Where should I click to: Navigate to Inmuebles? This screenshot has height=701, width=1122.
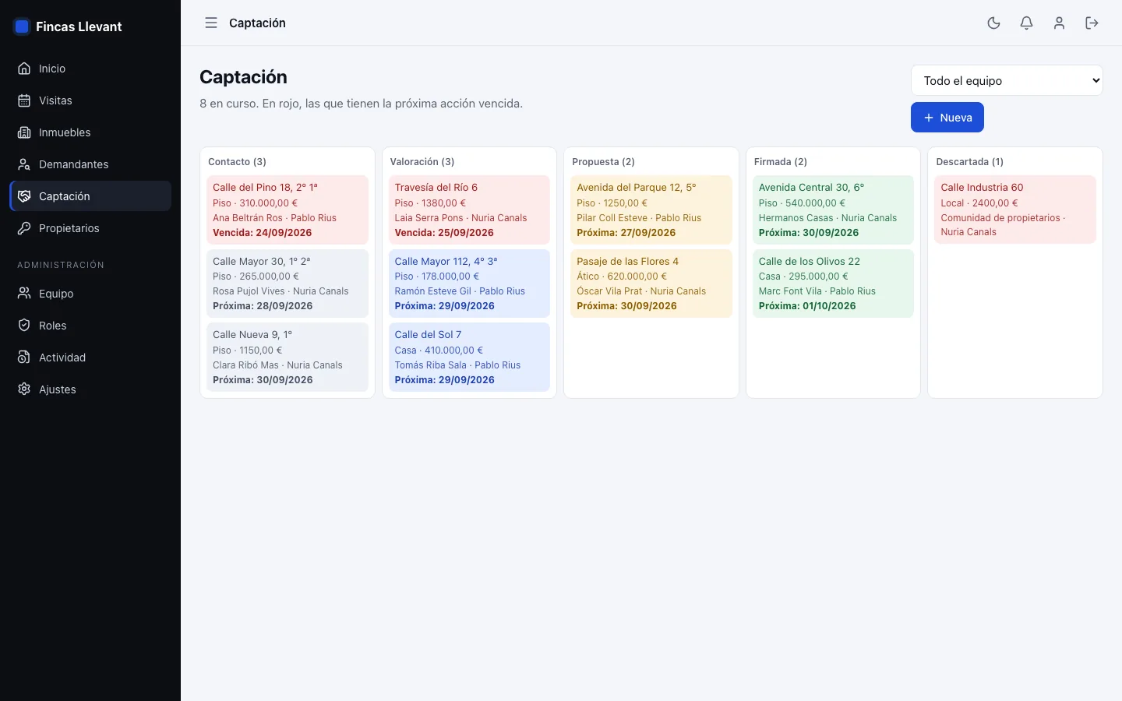point(90,132)
